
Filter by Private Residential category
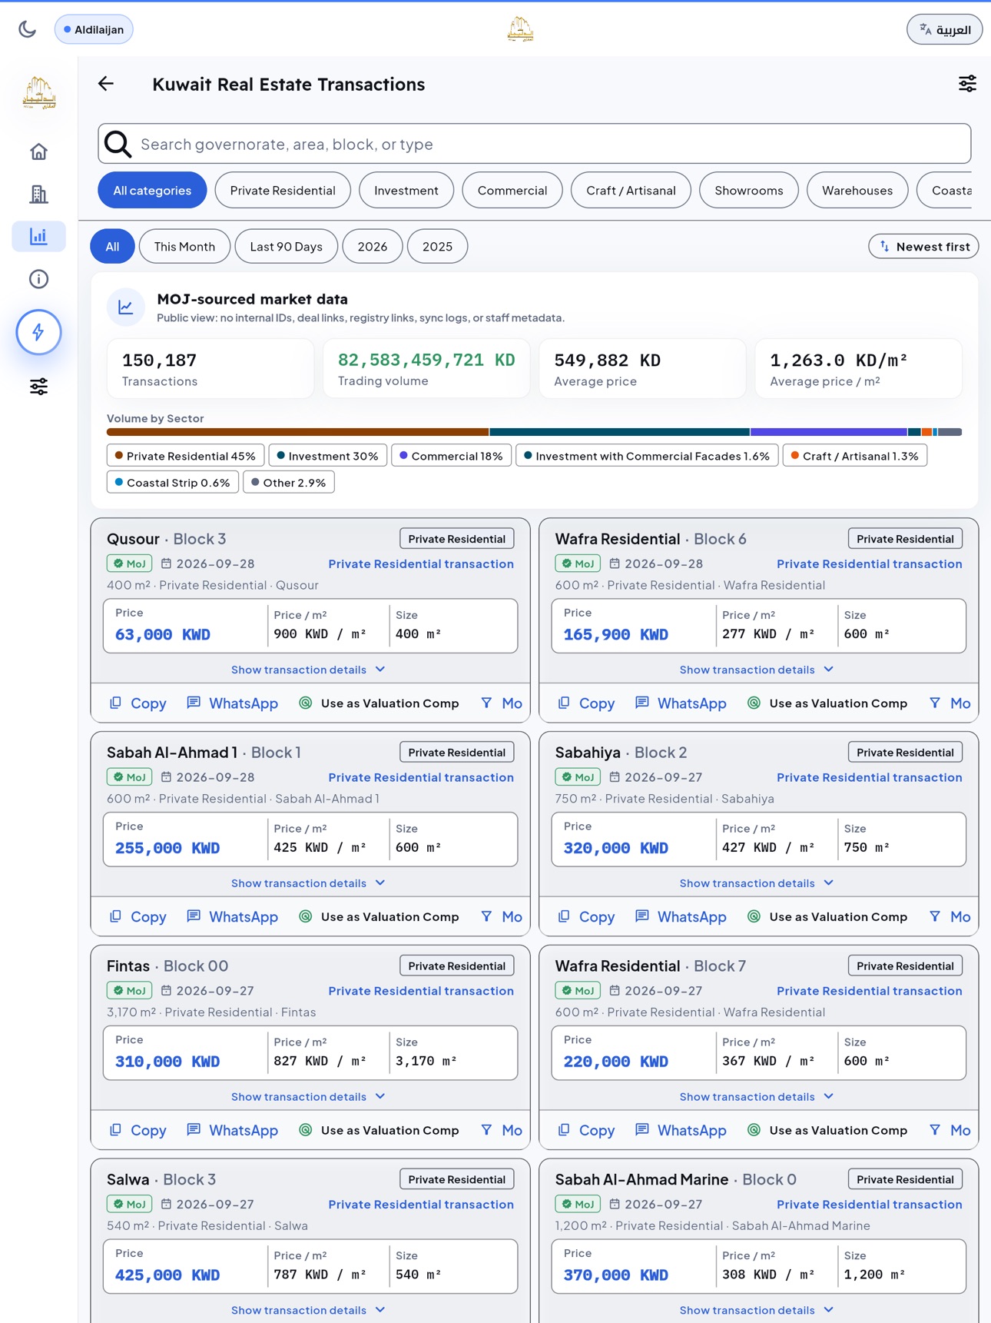pyautogui.click(x=283, y=190)
